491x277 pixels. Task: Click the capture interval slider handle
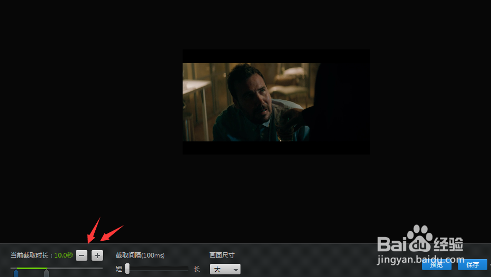(x=127, y=269)
